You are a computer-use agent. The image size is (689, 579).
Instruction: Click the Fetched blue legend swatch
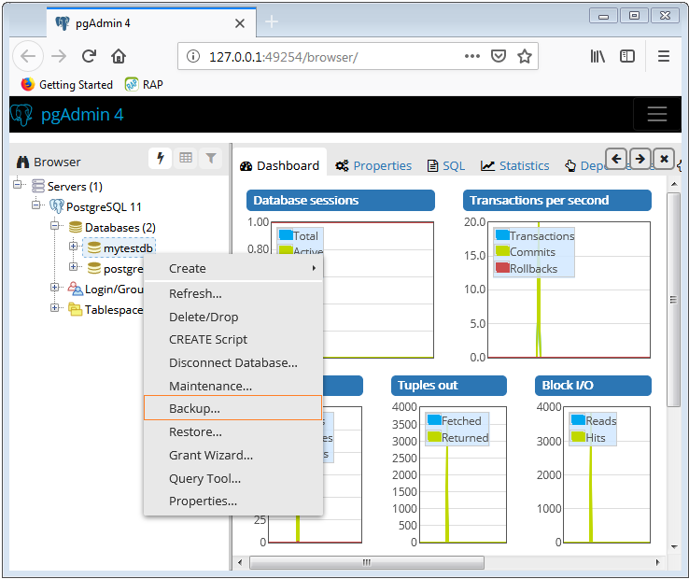tap(434, 420)
